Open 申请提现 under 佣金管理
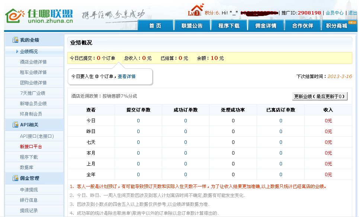This screenshot has height=217, width=359. [29, 190]
